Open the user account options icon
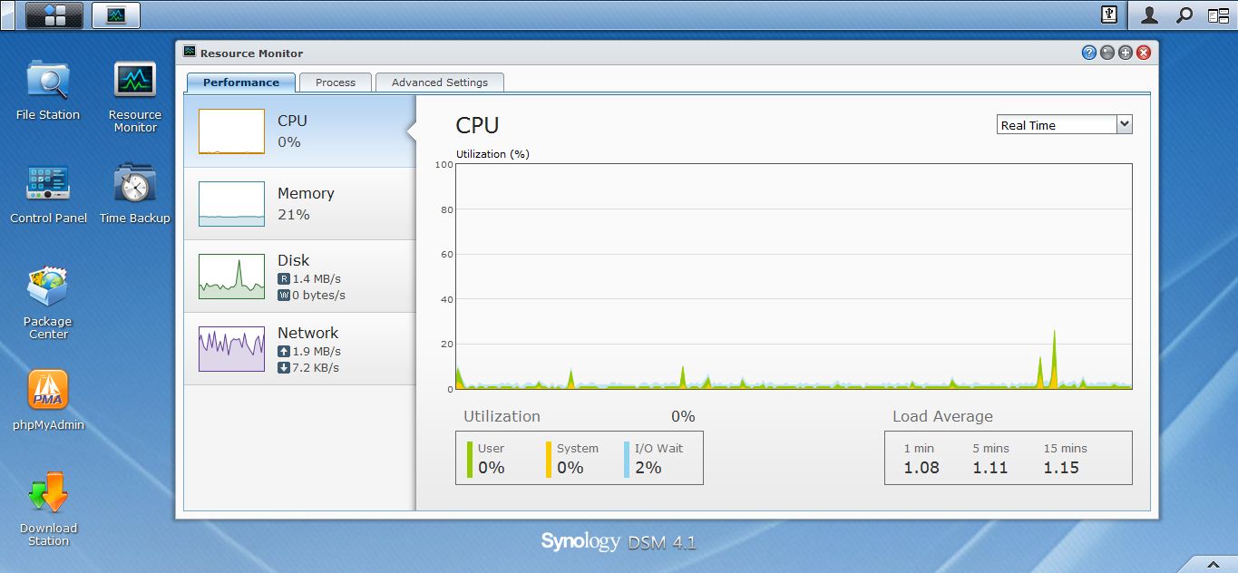Image resolution: width=1238 pixels, height=573 pixels. point(1149,15)
